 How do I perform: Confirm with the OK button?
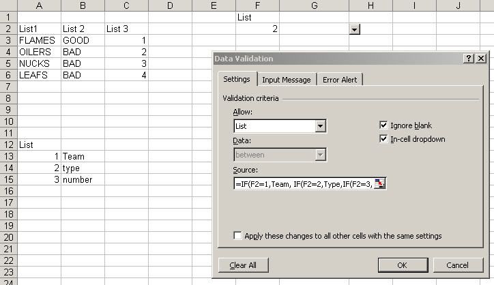pos(402,265)
